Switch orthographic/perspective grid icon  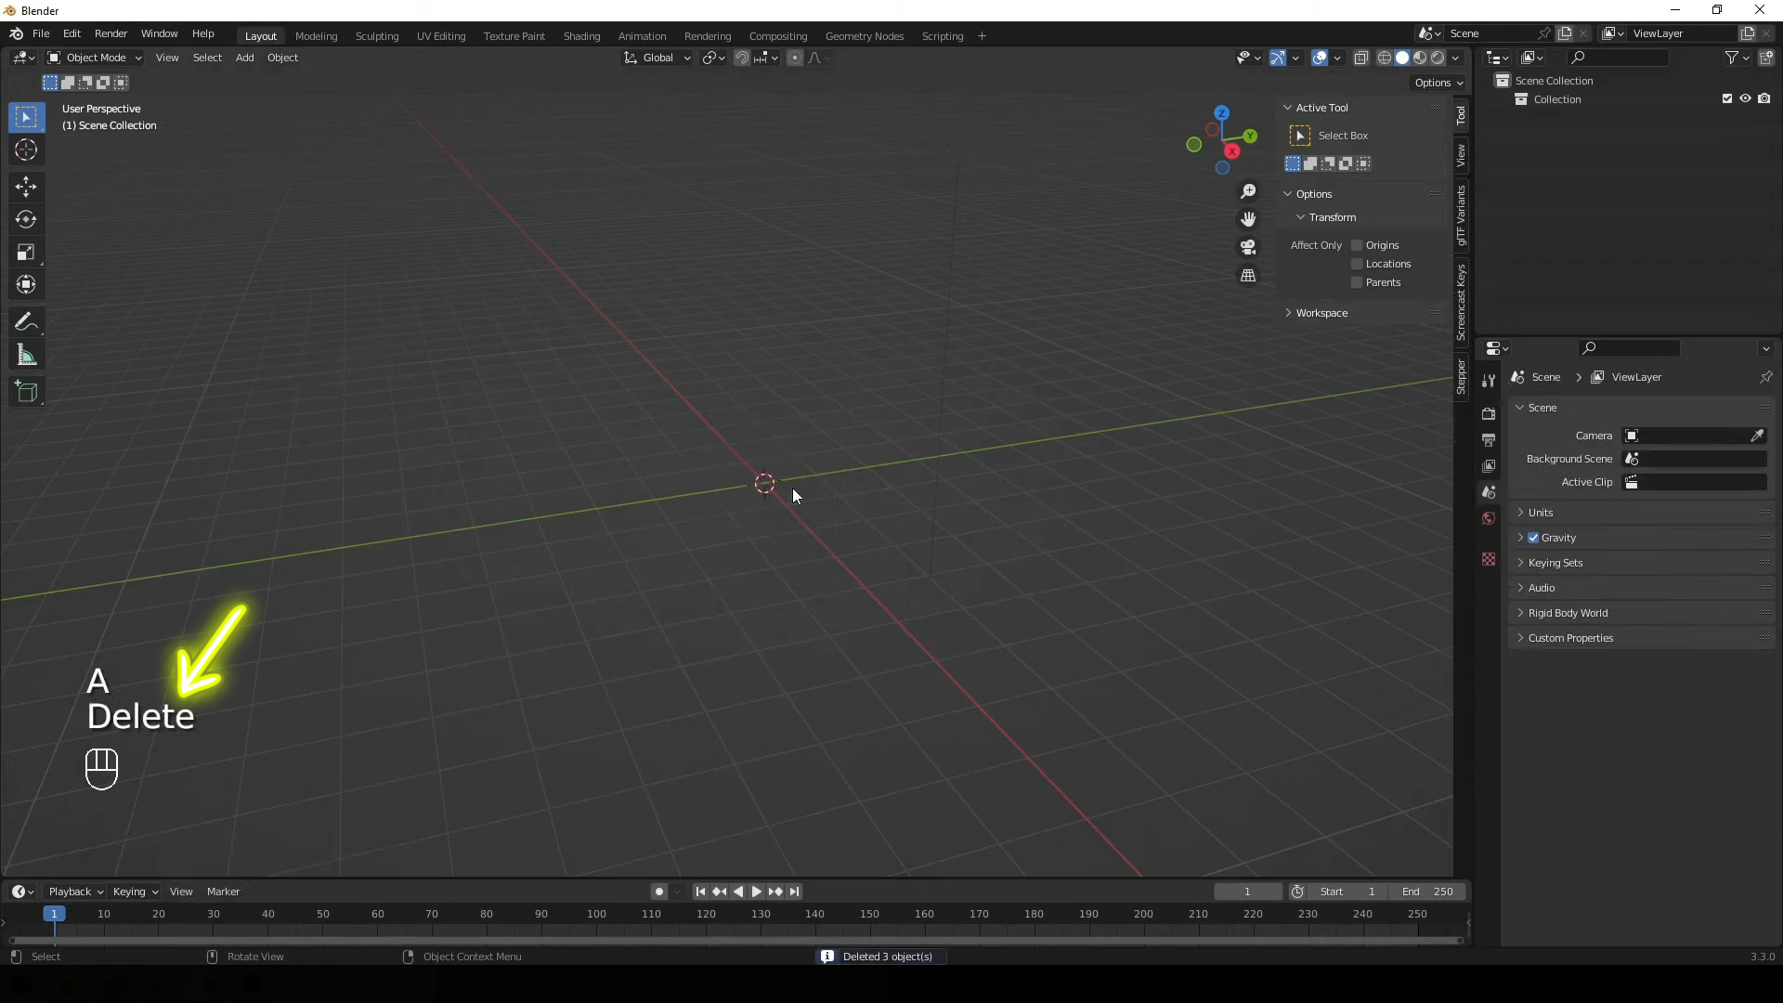pyautogui.click(x=1248, y=276)
